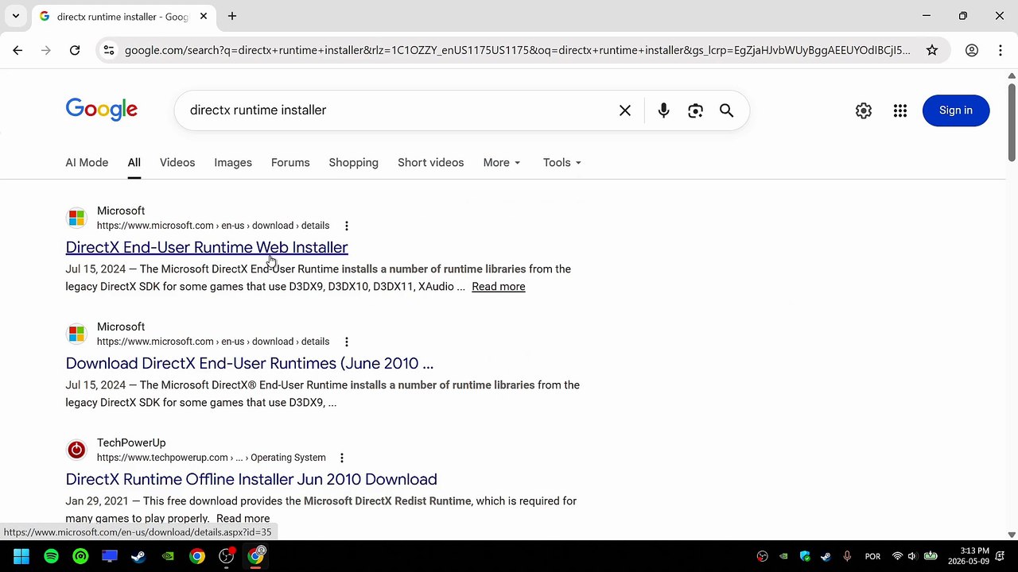Show Short videos results
1018x572 pixels.
tap(430, 163)
